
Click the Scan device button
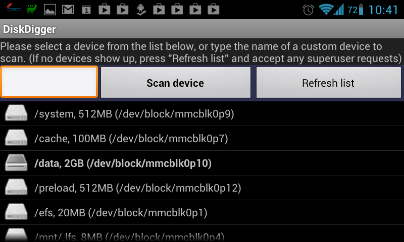175,83
